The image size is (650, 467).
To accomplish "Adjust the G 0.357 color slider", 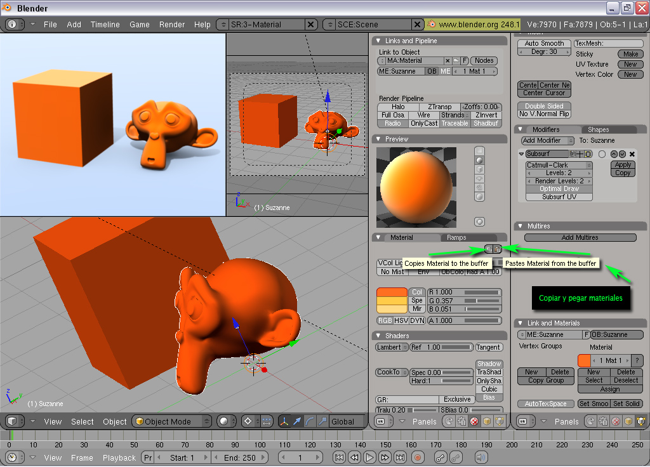I will (x=464, y=301).
